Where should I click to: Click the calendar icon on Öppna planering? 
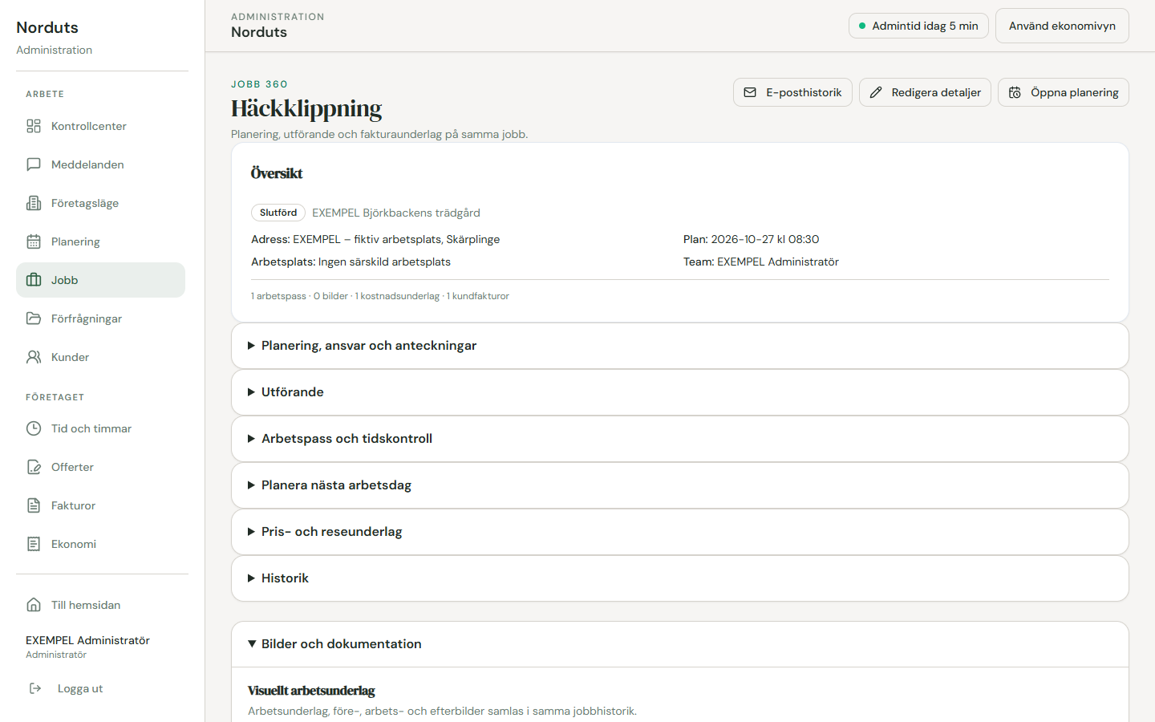[x=1015, y=92]
